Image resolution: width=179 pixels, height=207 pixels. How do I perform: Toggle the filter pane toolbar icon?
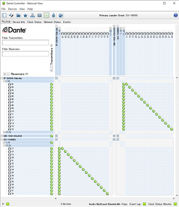(x=4, y=15)
